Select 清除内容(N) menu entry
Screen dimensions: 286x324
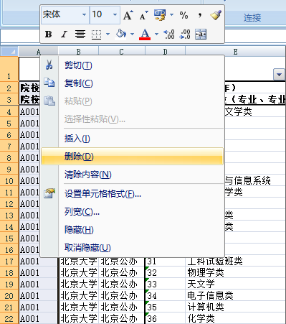(133, 175)
